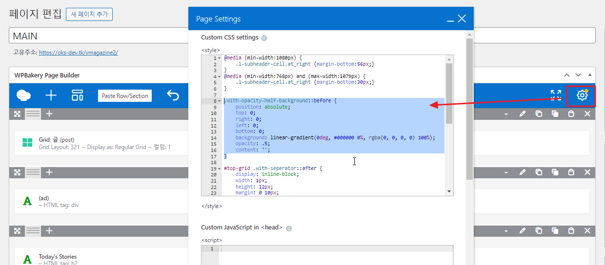605x265 pixels.
Task: Click move icon of the (ad) row
Action: pos(17,172)
